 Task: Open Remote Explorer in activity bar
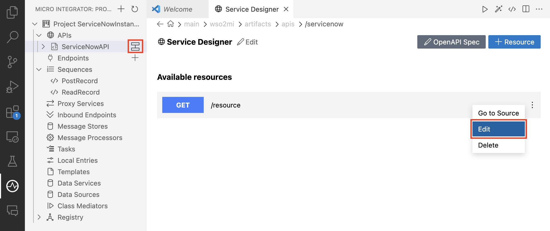(12, 137)
